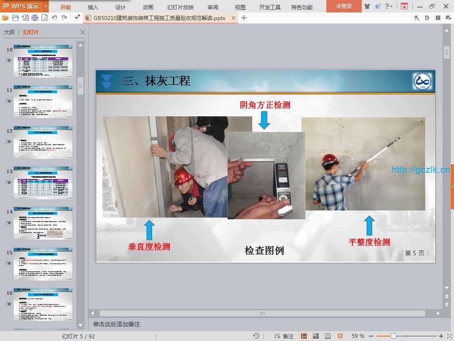This screenshot has width=454, height=341.
Task: Select slide 13 thumbnail in panel
Action: [43, 183]
